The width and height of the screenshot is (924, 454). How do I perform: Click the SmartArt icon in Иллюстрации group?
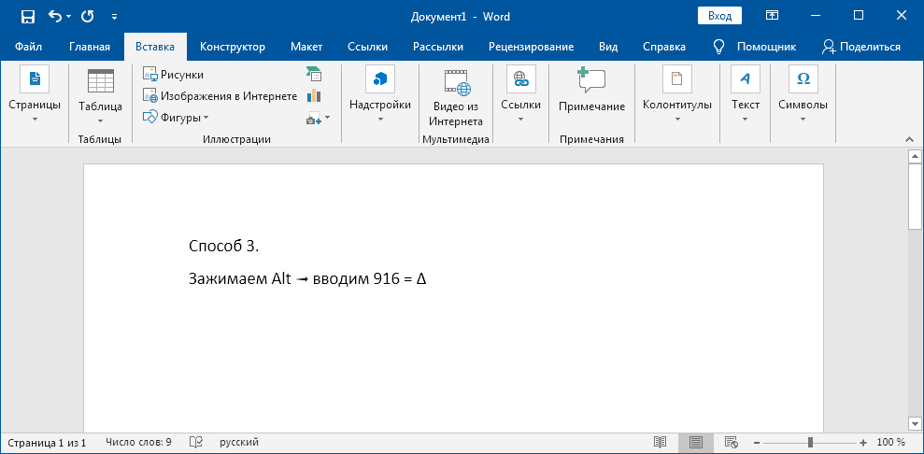(x=314, y=74)
